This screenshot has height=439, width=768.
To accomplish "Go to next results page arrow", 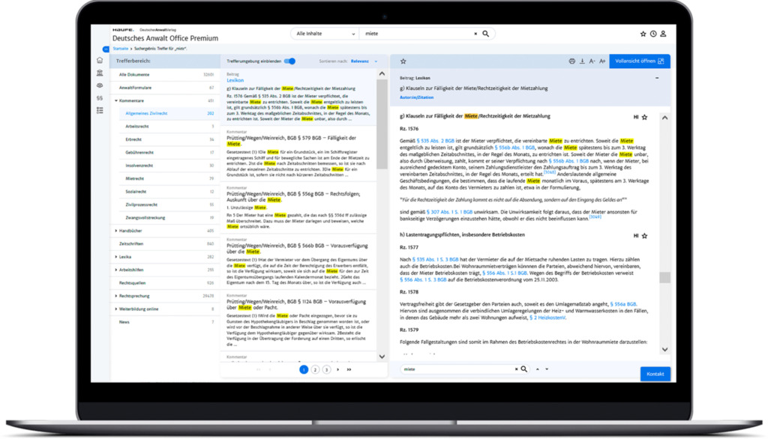I will 338,370.
